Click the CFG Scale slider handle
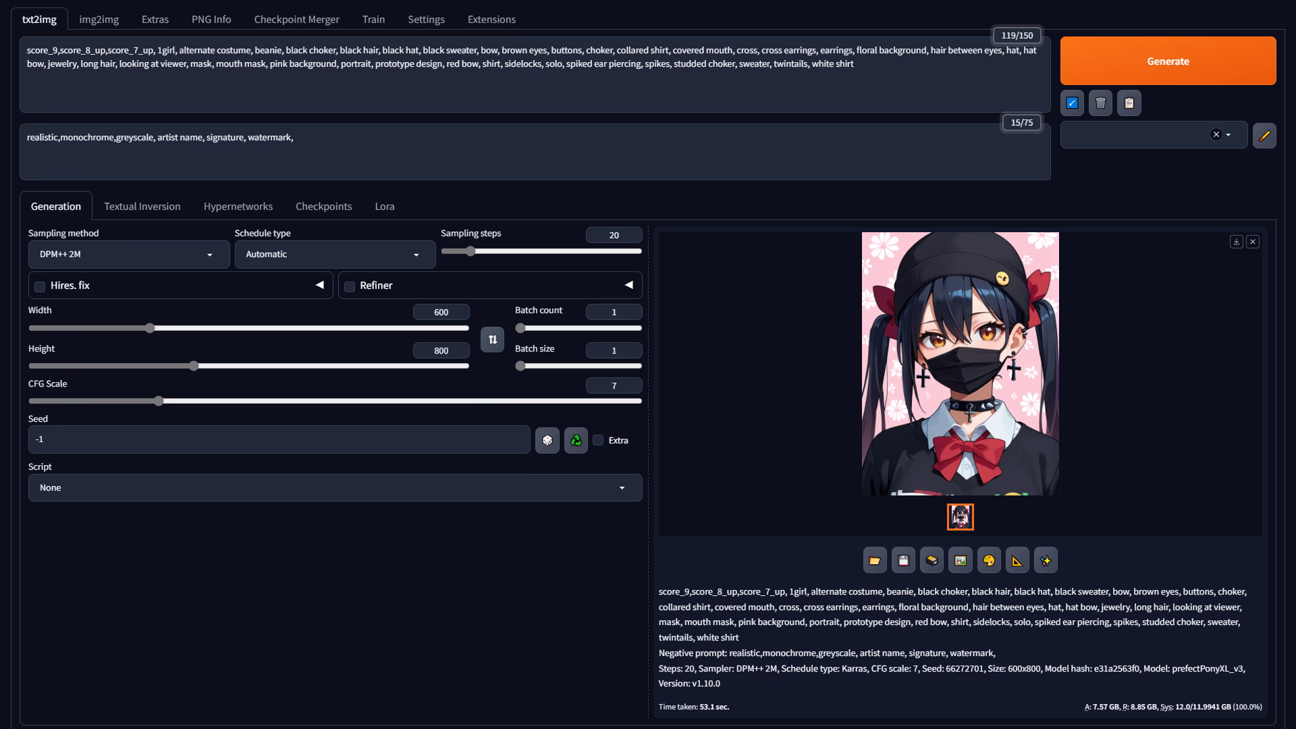This screenshot has width=1296, height=729. (159, 401)
